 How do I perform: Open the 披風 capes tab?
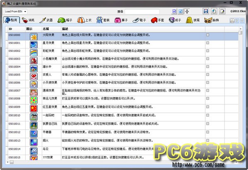click(193, 20)
